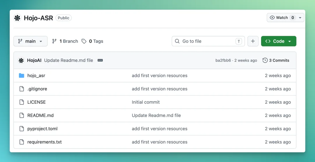Click the hojo_asr folder icon
This screenshot has width=315, height=162.
pos(22,76)
